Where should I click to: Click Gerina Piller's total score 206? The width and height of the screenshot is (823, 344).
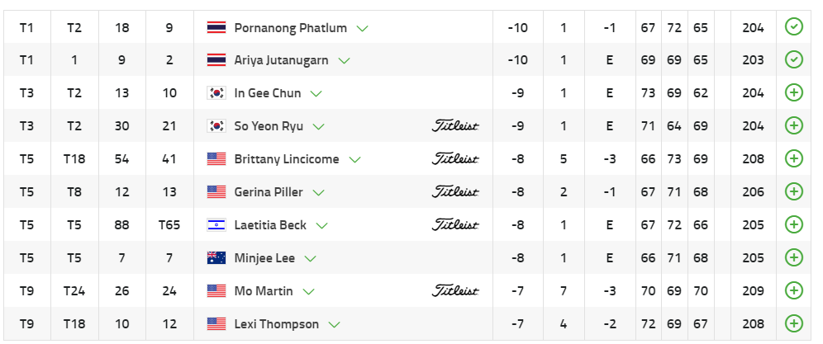coord(753,192)
